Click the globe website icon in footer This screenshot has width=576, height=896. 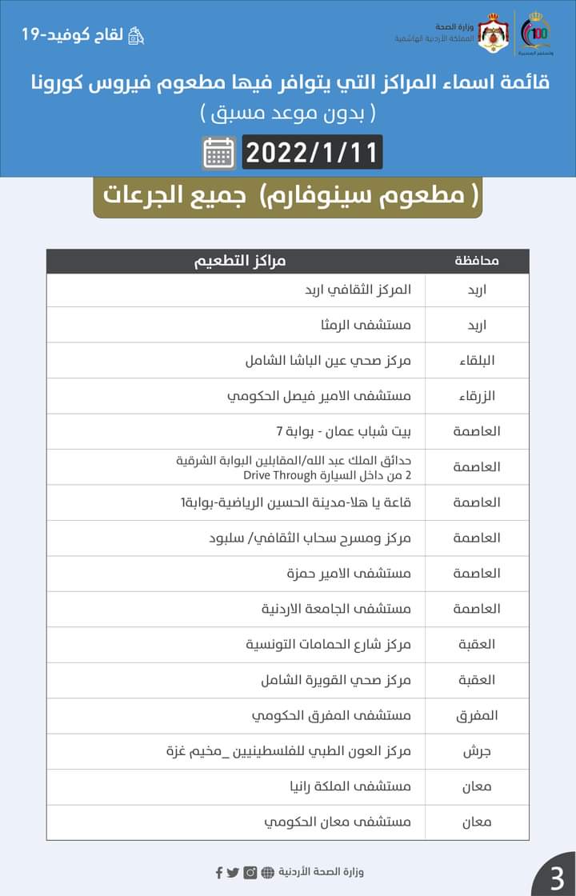point(267,872)
